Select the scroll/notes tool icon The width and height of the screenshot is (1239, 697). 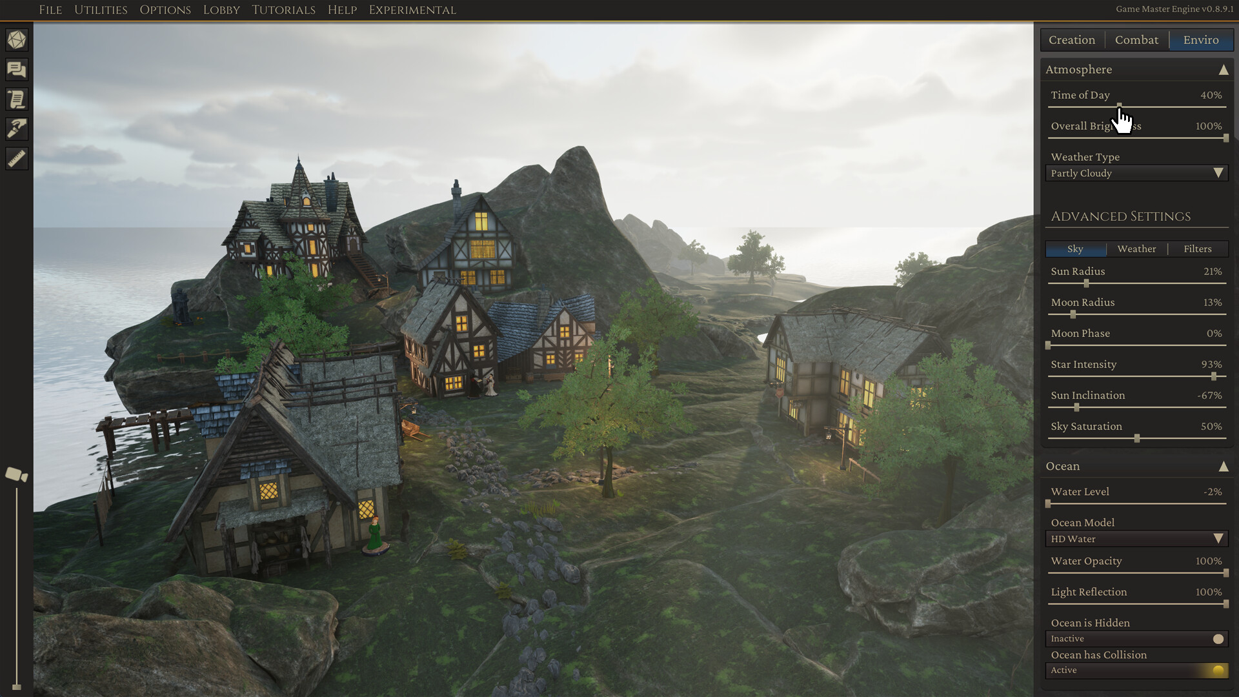(x=16, y=99)
